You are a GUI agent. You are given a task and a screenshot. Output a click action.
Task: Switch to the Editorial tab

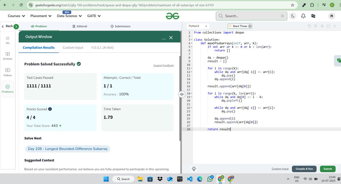pos(80,26)
